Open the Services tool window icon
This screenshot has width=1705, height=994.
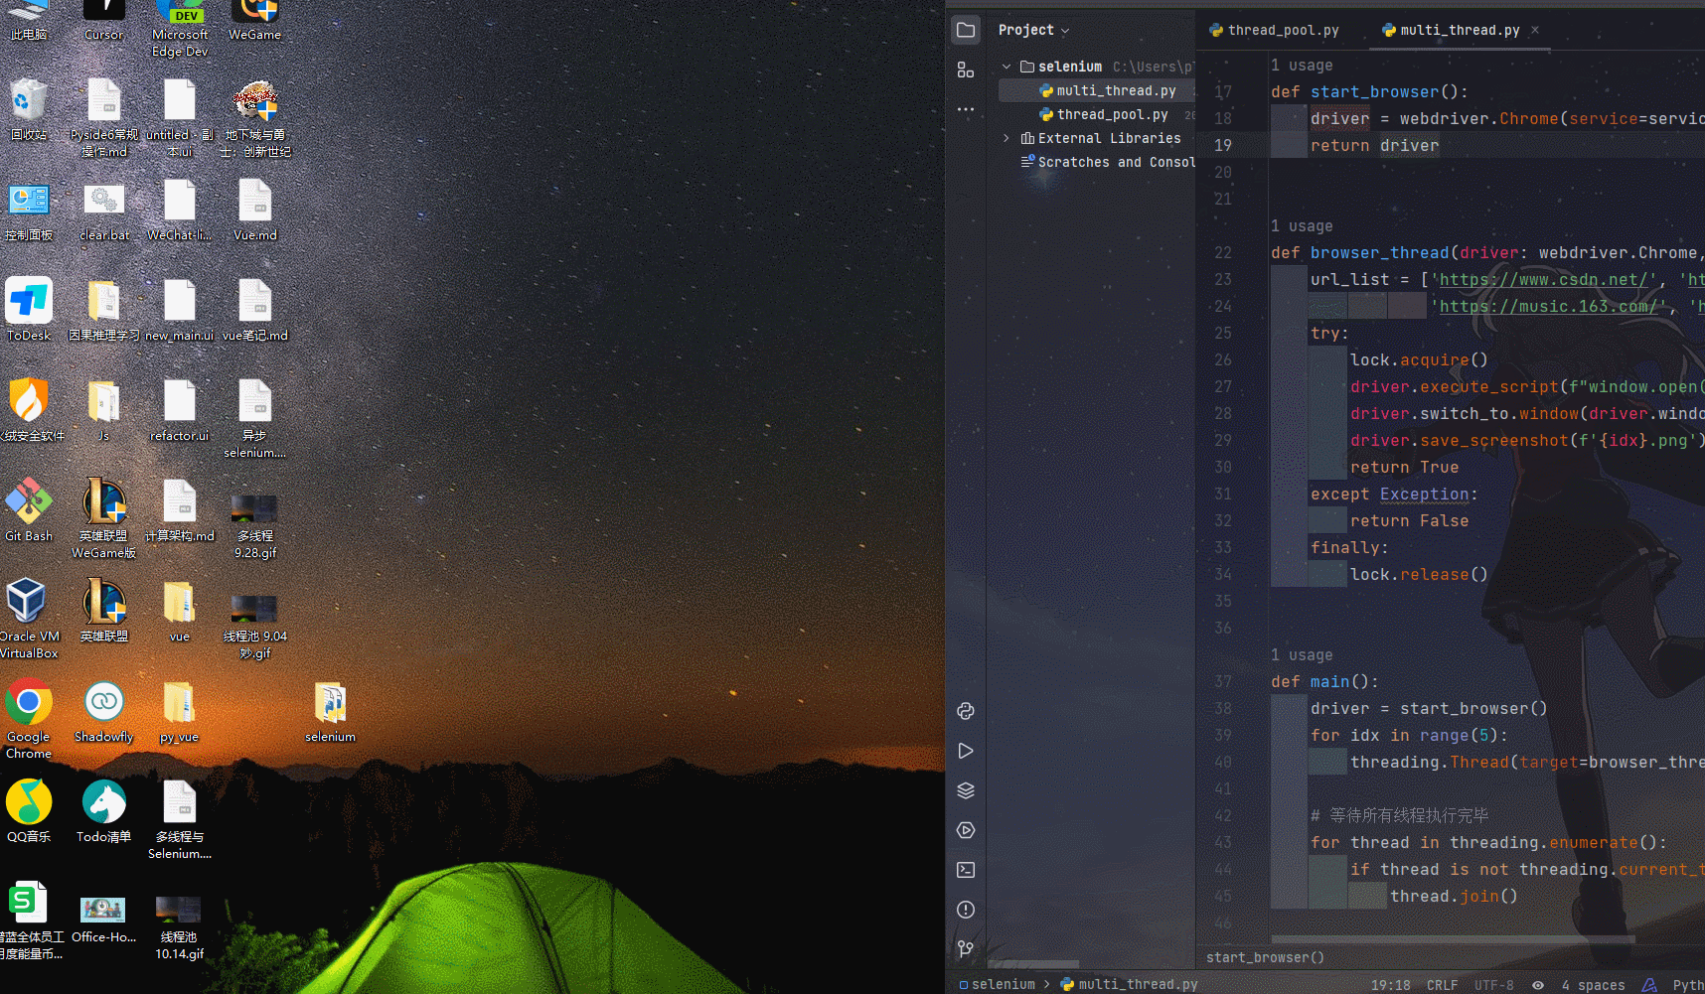coord(966,830)
